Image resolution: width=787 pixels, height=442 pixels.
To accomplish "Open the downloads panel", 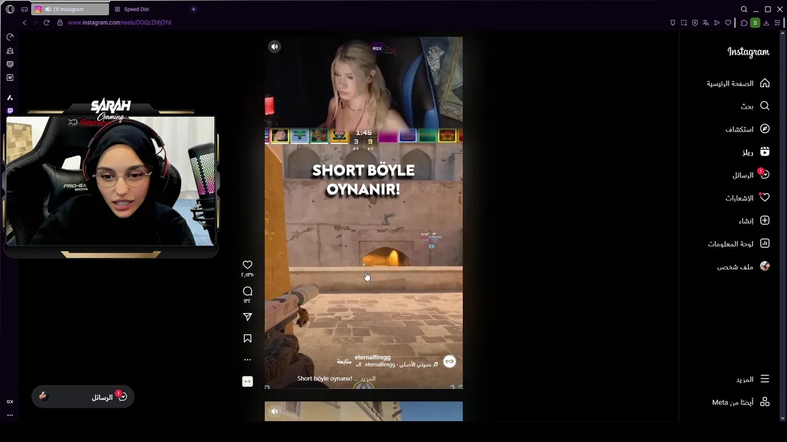I will click(x=766, y=23).
